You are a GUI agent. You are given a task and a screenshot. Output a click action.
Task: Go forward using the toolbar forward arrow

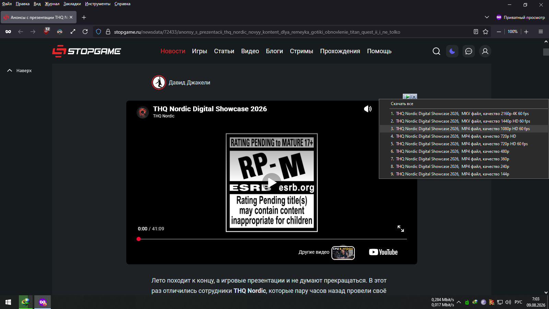(33, 32)
